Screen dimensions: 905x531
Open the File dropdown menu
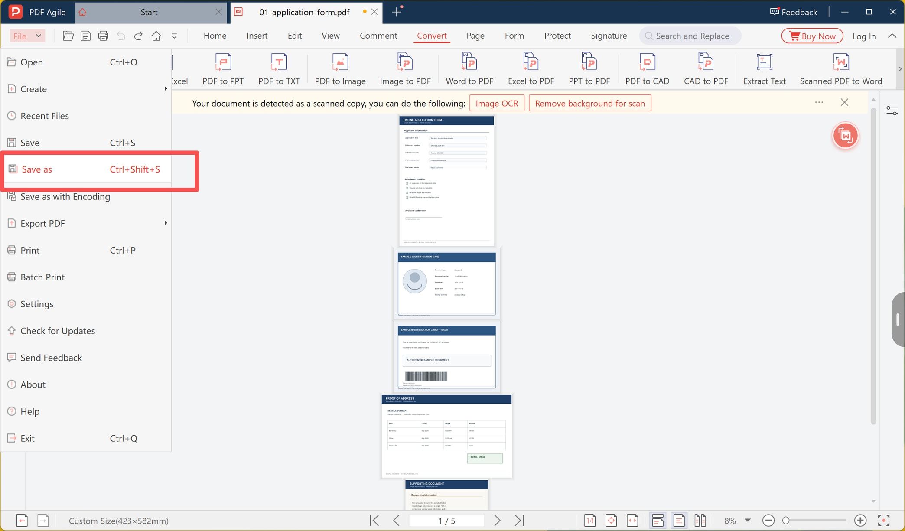point(27,36)
